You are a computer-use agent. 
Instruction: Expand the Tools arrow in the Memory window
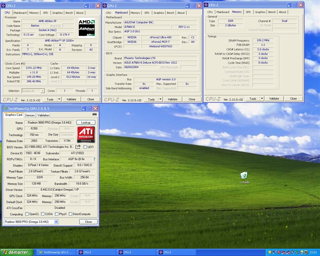[262, 99]
